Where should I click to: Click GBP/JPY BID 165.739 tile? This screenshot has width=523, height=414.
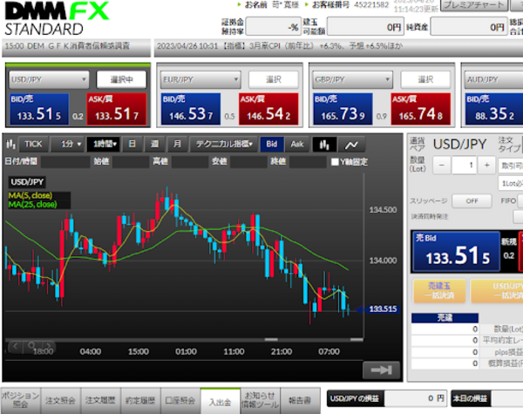tap(343, 109)
